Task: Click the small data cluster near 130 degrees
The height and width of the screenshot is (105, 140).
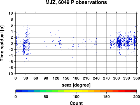Action: click(60, 41)
